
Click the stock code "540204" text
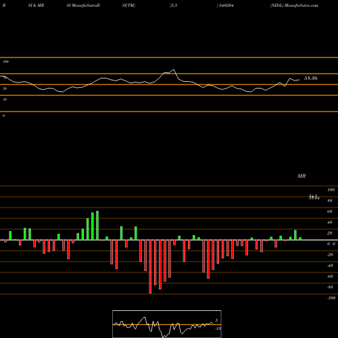tap(226, 5)
